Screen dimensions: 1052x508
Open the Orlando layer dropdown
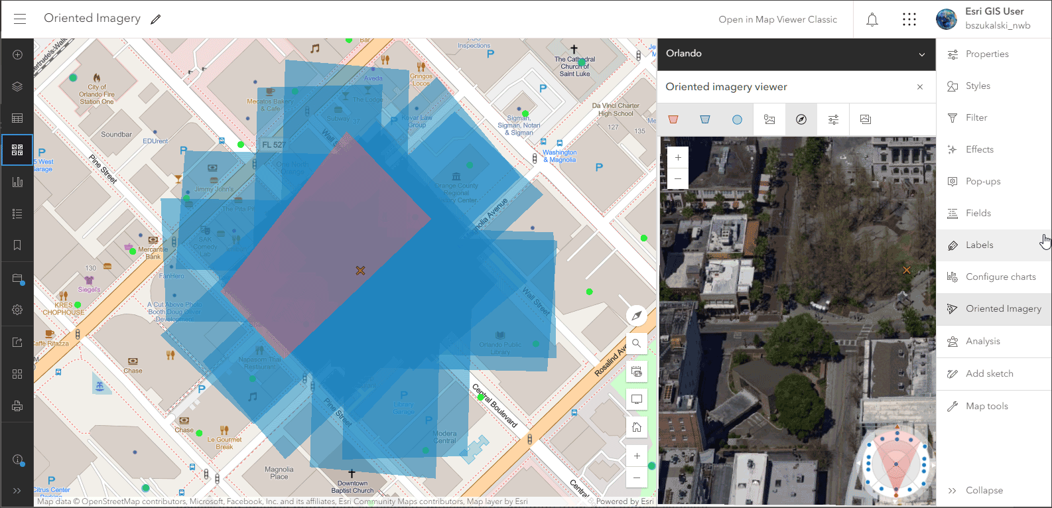click(x=796, y=54)
